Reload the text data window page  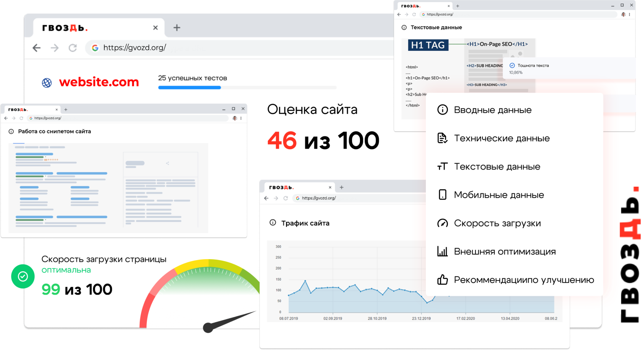pyautogui.click(x=414, y=15)
